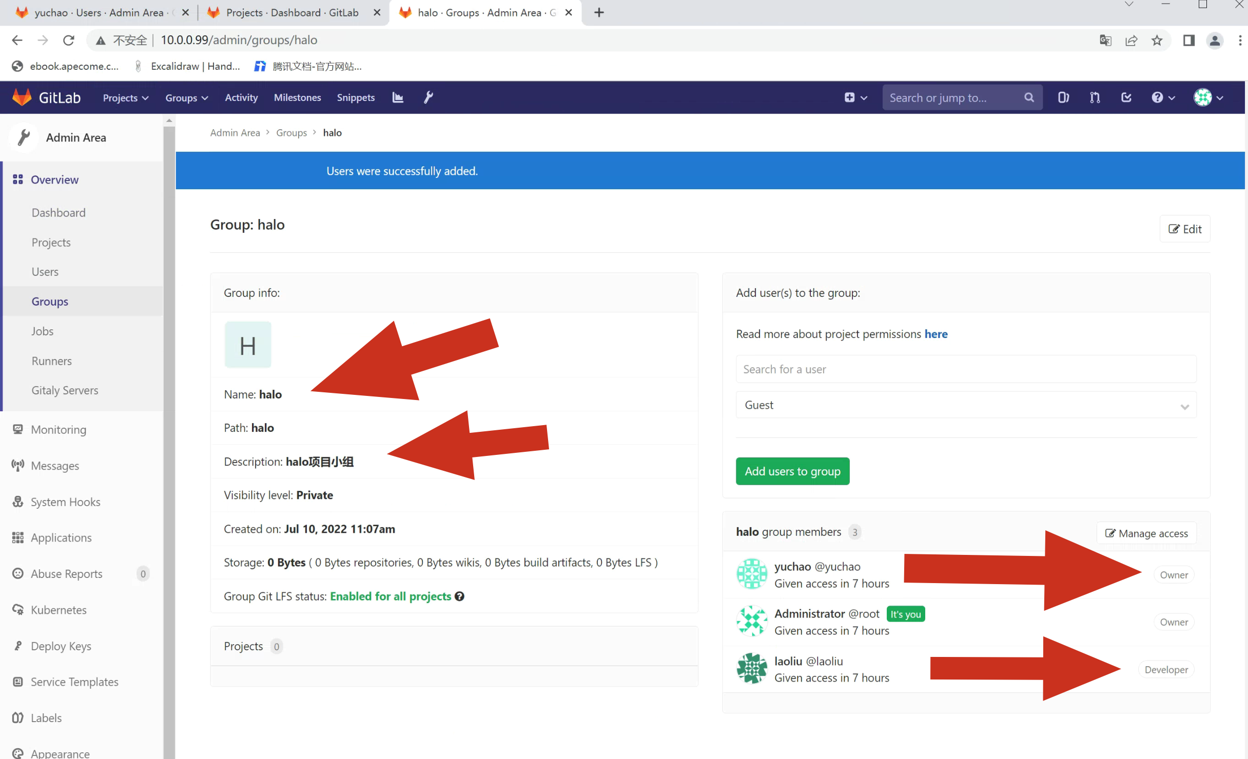Screen dimensions: 1248x759
Task: Click the search magnifier icon
Action: tap(1029, 97)
